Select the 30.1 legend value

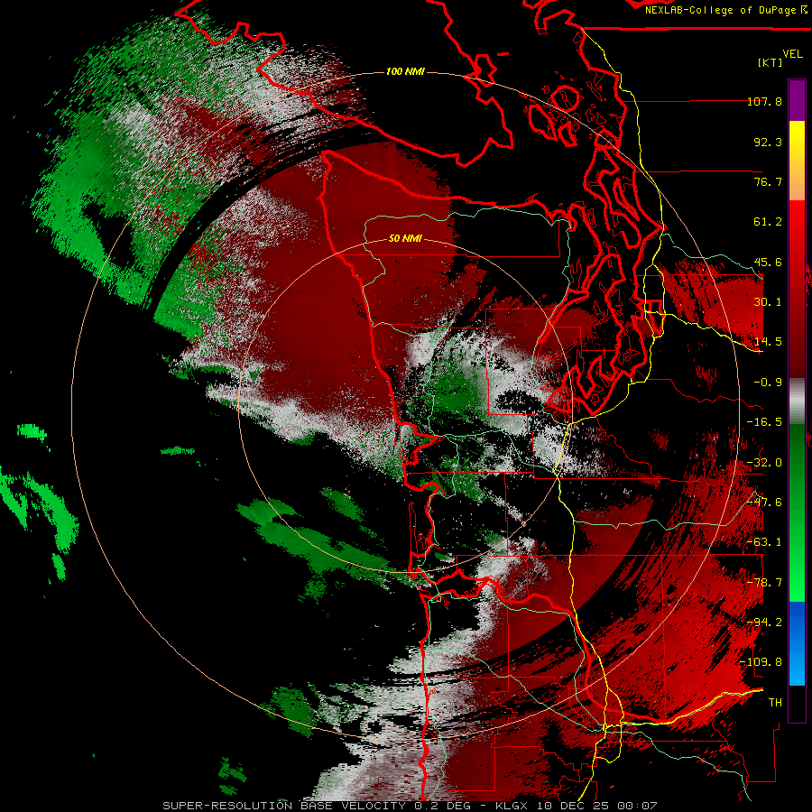pos(768,302)
